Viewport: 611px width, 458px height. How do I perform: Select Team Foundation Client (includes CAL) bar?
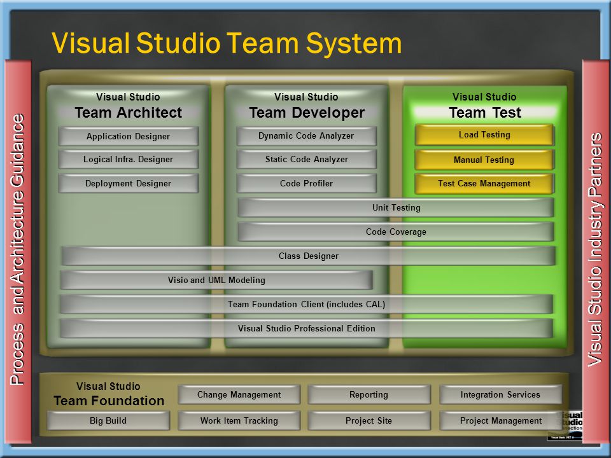pyautogui.click(x=306, y=304)
